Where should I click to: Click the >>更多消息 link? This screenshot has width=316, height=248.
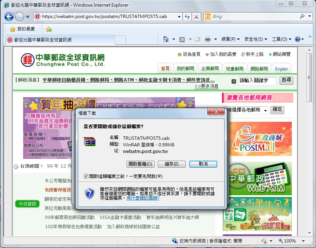tap(207, 86)
